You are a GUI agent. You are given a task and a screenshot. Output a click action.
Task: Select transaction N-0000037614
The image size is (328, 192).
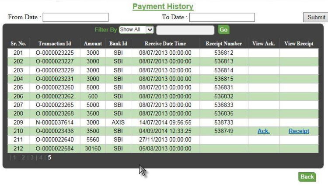(x=55, y=122)
